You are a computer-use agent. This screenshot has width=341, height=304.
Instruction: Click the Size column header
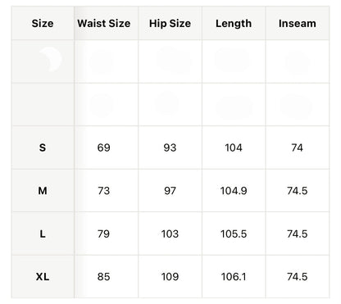click(43, 24)
